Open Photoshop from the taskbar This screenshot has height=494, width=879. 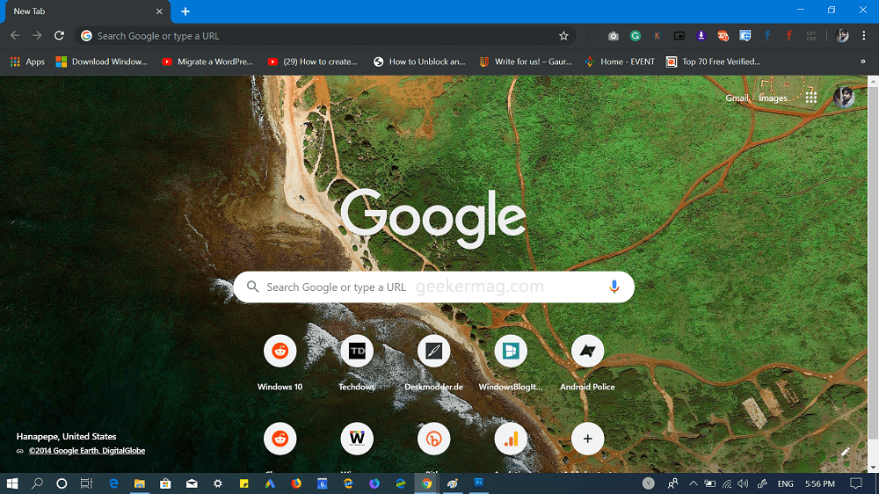tap(478, 483)
